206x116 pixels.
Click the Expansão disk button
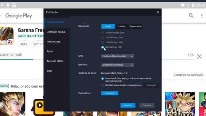click(151, 85)
